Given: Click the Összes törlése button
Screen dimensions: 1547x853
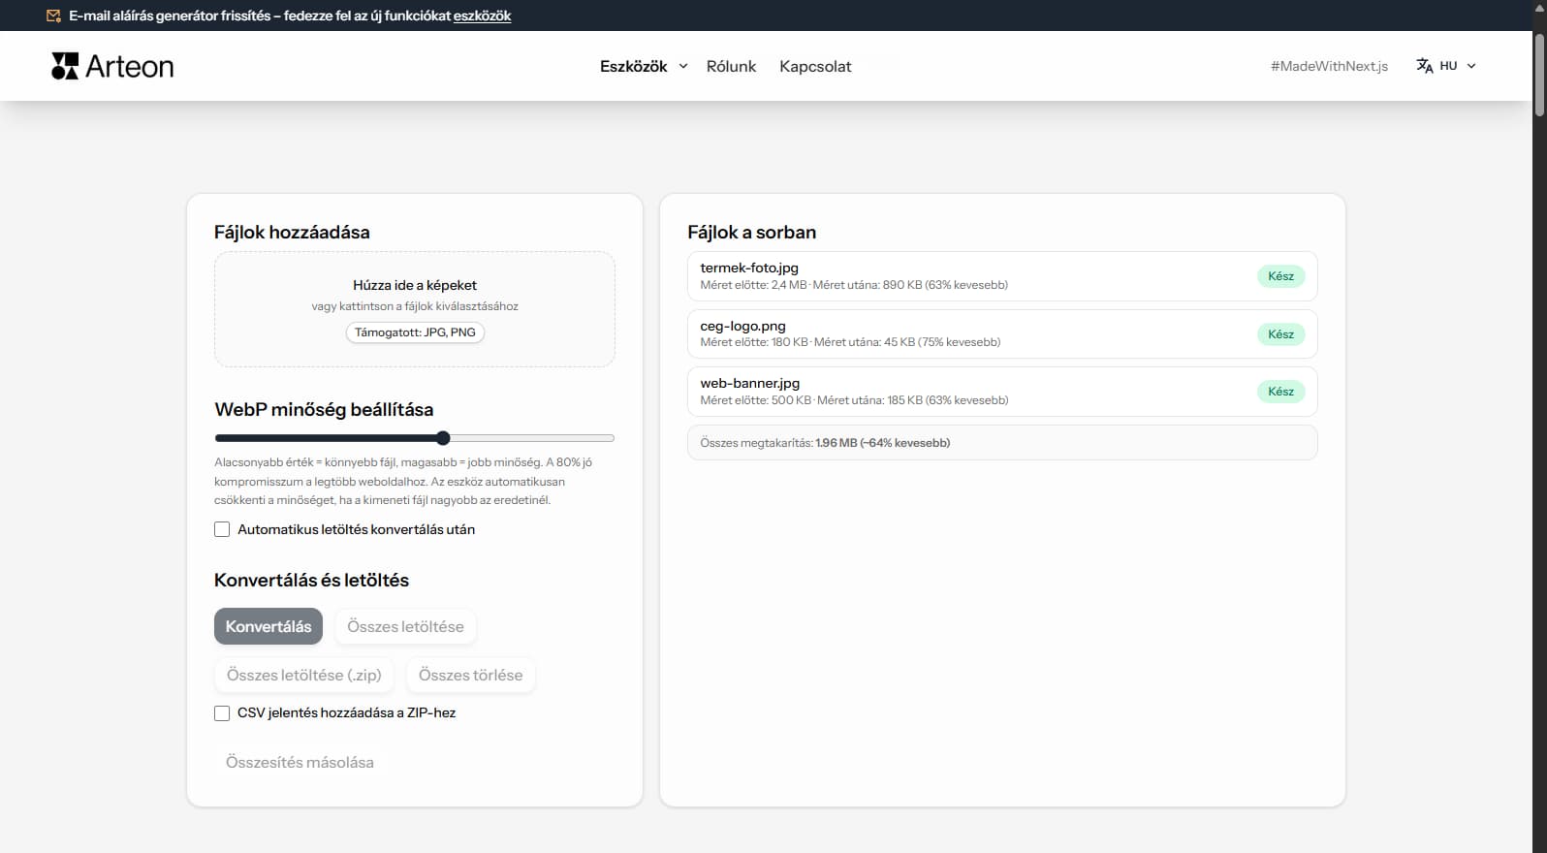Looking at the screenshot, I should click(470, 676).
